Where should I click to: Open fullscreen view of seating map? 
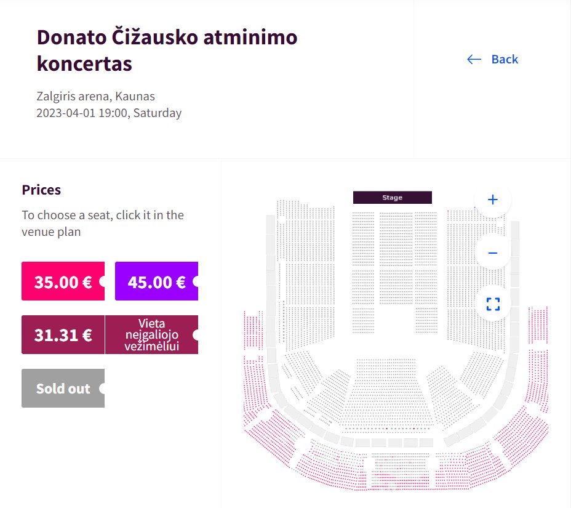tap(493, 304)
